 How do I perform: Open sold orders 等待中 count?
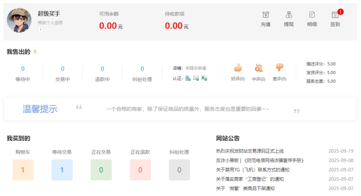coord(23,69)
